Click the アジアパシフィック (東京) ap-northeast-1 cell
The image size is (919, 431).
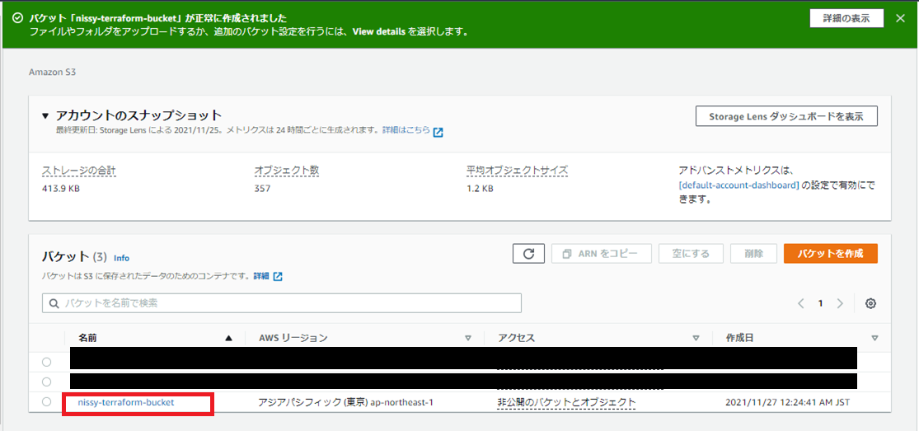click(x=346, y=403)
